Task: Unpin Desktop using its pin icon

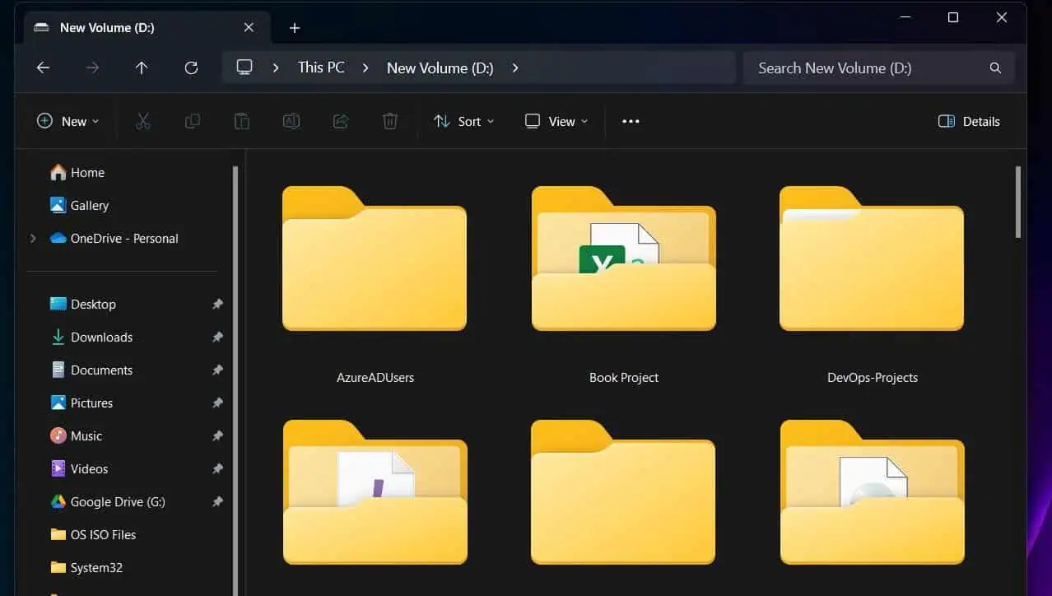Action: coord(217,304)
